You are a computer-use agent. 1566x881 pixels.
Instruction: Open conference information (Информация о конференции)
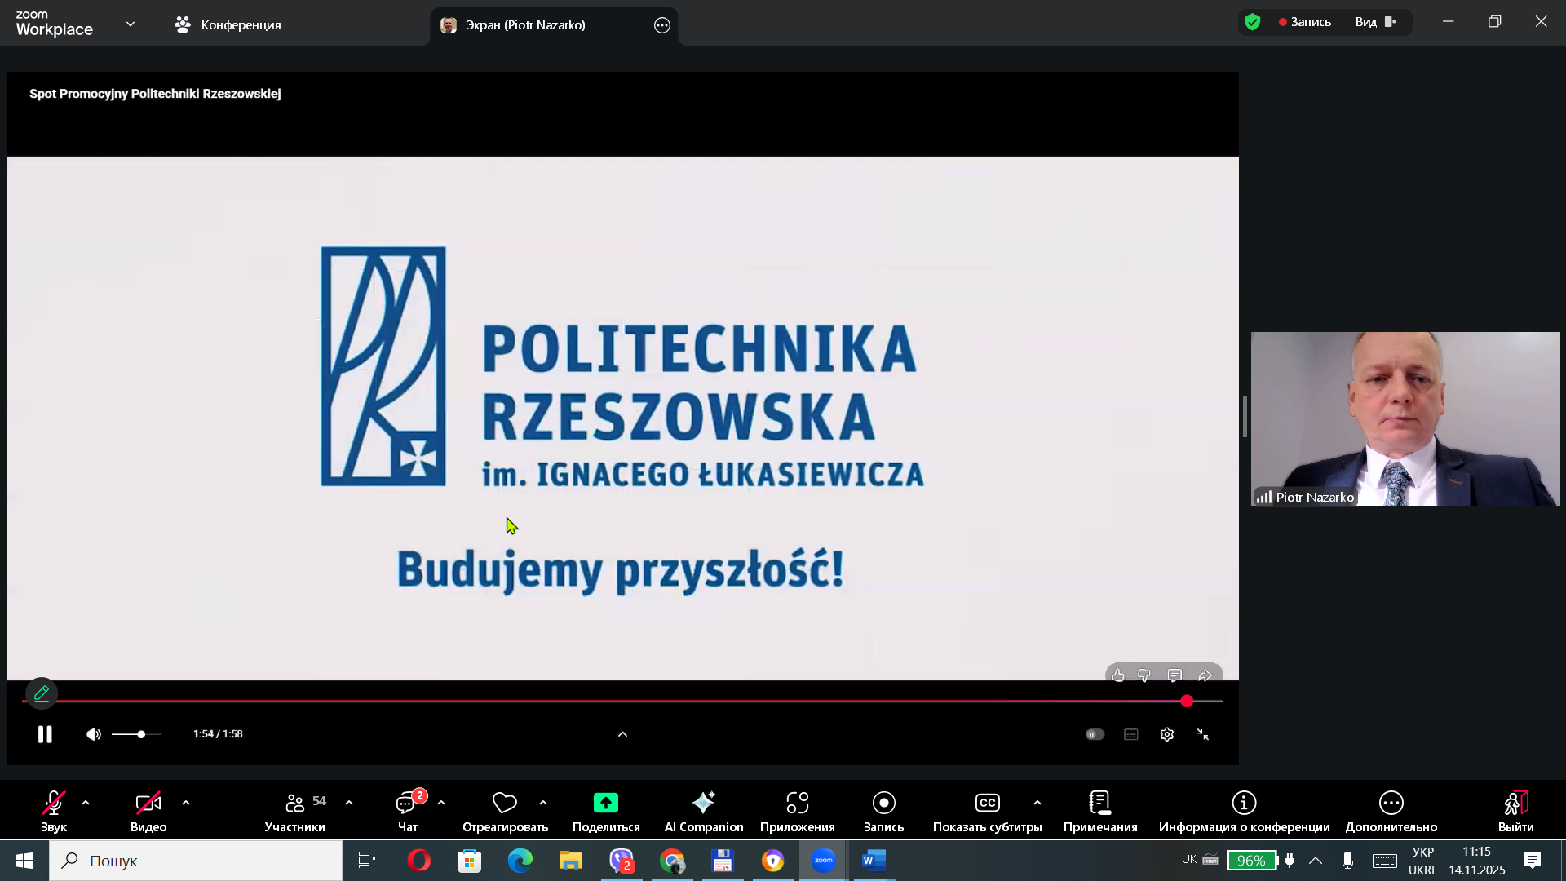click(x=1243, y=811)
